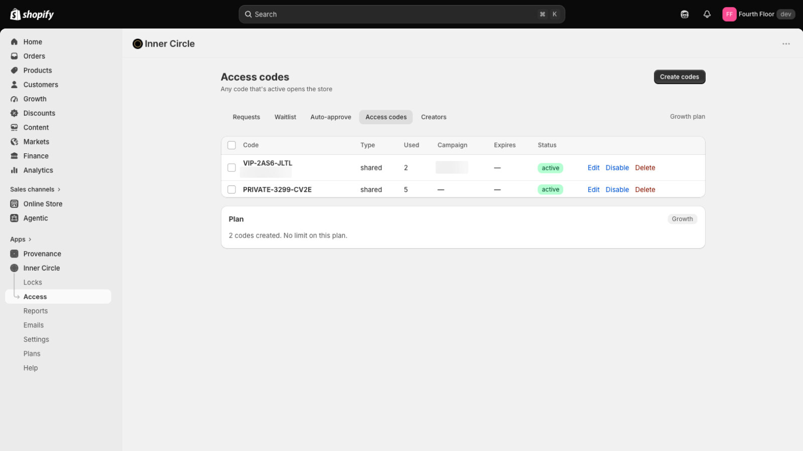Click the FF store avatar
The width and height of the screenshot is (803, 451).
pyautogui.click(x=729, y=14)
